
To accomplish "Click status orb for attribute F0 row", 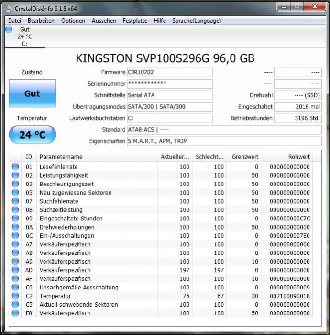I will (15, 313).
